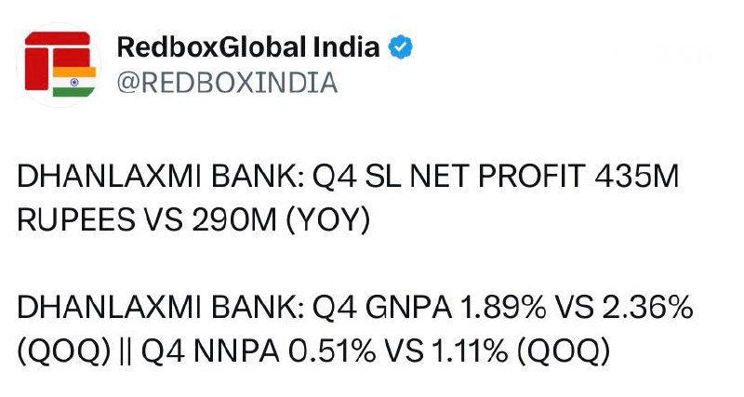Click the 'NNPA' term in tweet

[236, 352]
